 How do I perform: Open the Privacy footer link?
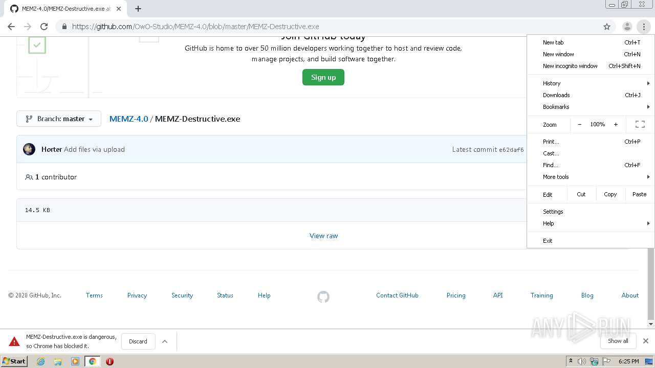click(x=137, y=295)
